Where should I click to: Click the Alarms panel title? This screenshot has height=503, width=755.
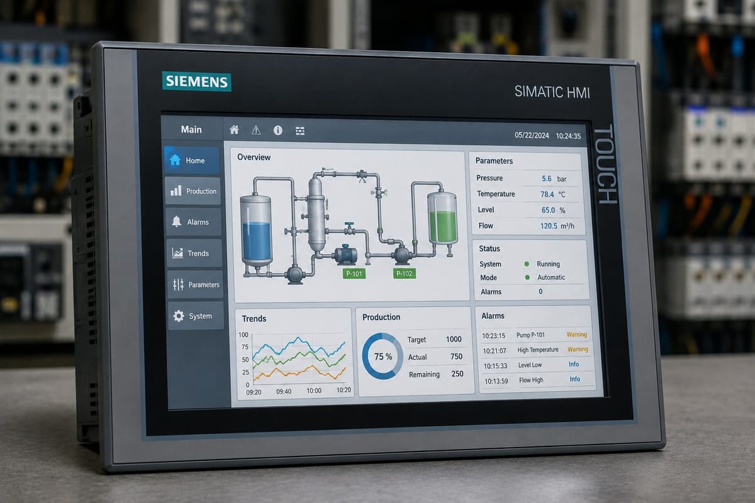tap(493, 316)
